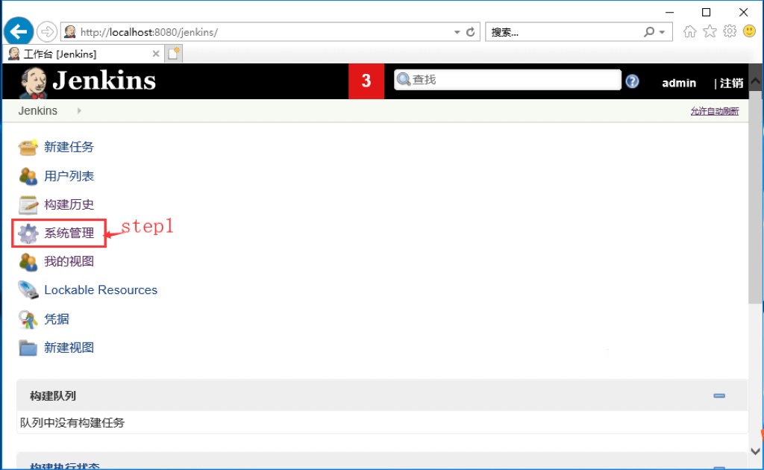This screenshot has width=764, height=470.
Task: Click the 队列中没有构建任务 text
Action: point(72,423)
